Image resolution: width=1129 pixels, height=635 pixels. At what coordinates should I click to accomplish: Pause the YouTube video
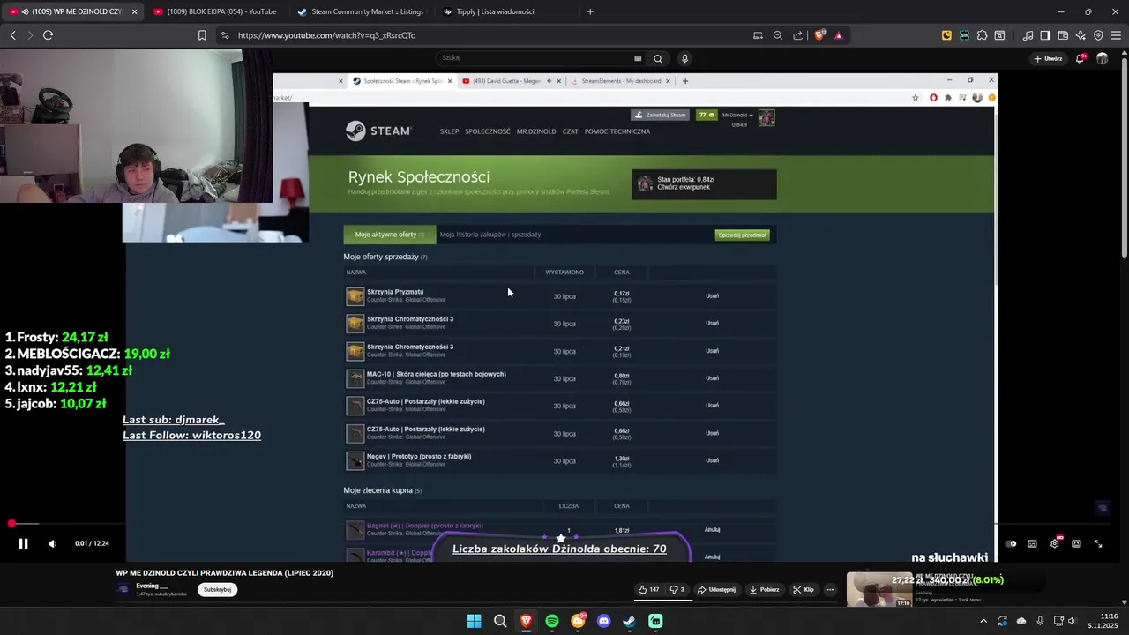(24, 544)
